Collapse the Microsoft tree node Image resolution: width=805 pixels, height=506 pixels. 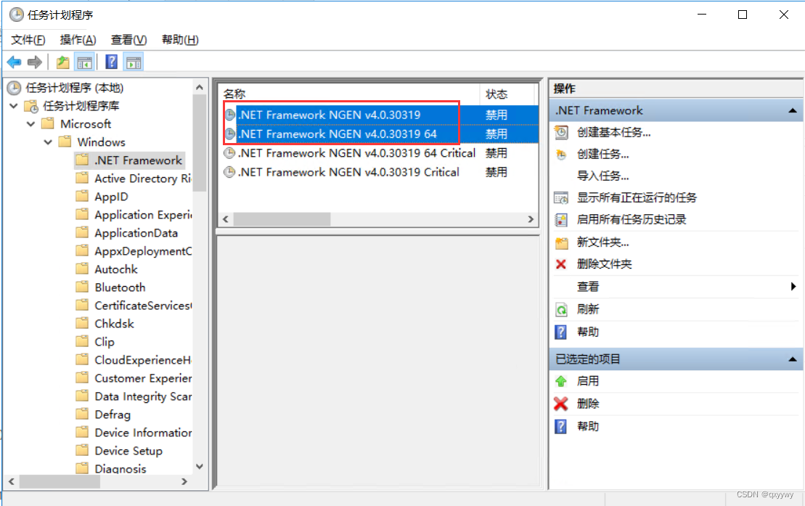coord(30,124)
